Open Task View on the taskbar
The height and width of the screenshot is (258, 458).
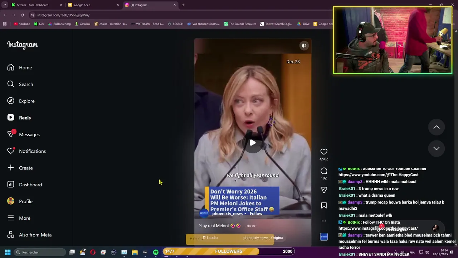click(72, 252)
